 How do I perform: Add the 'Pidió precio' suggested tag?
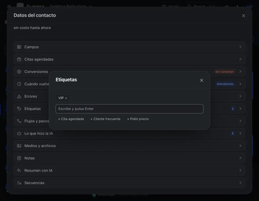(138, 119)
